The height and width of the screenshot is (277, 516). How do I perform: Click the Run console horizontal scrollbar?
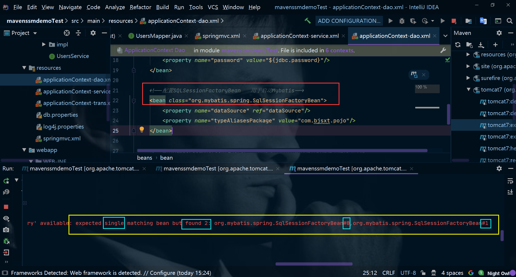point(314,264)
